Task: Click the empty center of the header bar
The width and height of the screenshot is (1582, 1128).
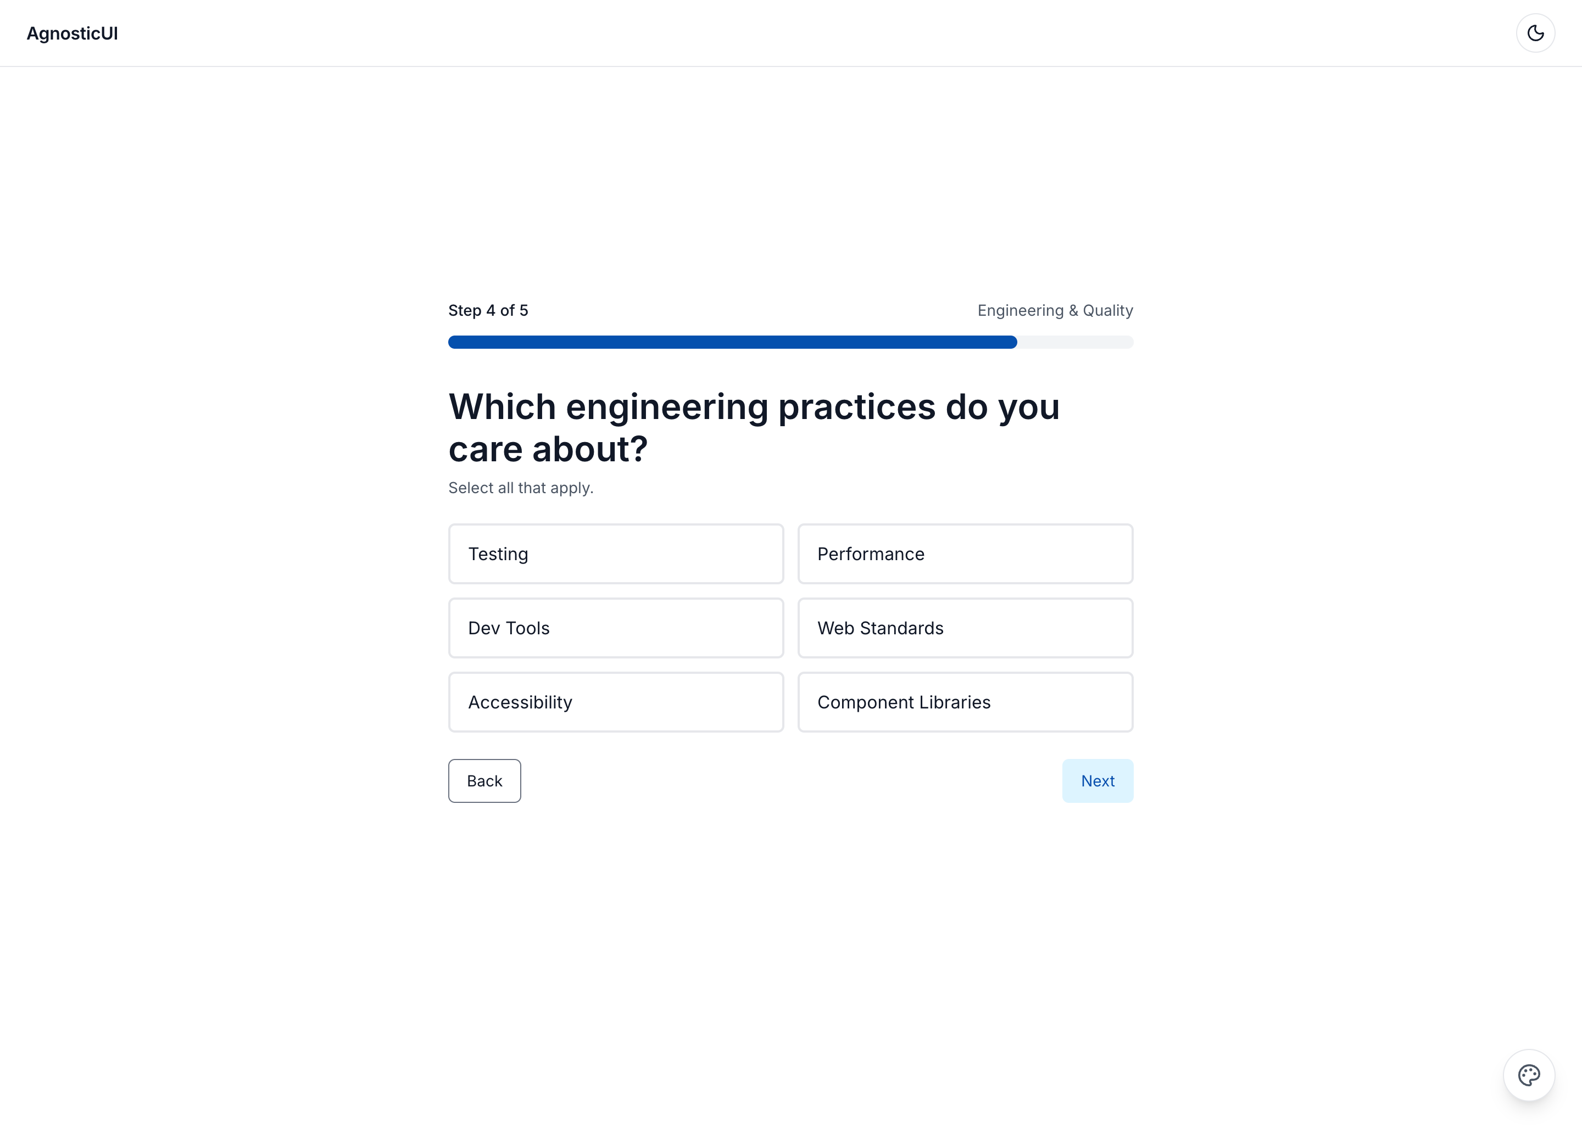Action: click(790, 33)
